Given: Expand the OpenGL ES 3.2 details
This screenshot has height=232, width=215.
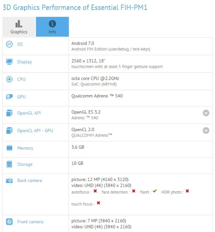Looking at the screenshot, I should (x=206, y=113).
